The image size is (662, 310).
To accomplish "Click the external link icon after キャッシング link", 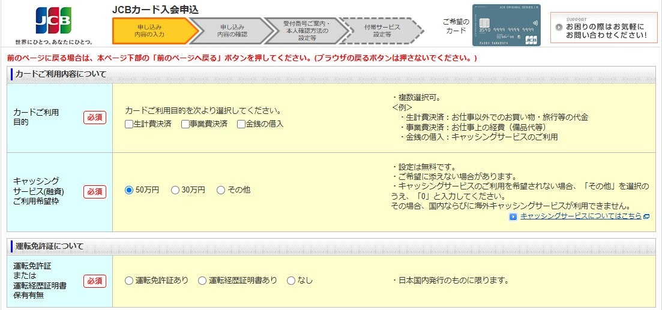I will pyautogui.click(x=646, y=216).
